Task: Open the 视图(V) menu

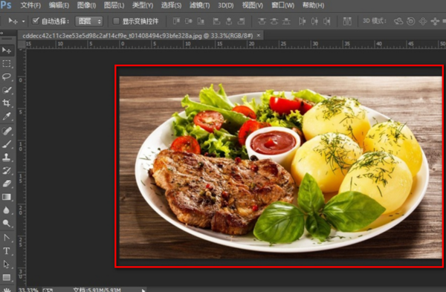Action: [x=252, y=5]
